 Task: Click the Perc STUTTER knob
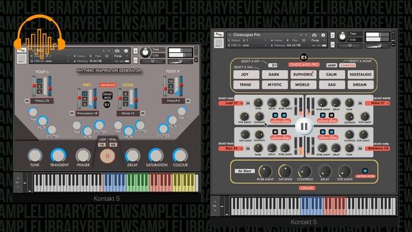pos(99,124)
